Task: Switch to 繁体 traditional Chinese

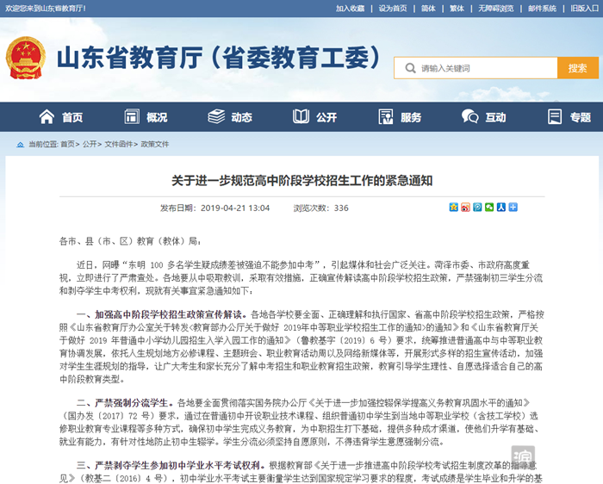Action: point(457,9)
